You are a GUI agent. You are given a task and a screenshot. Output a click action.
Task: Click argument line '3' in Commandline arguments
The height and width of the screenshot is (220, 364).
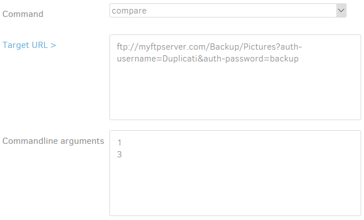[x=119, y=155]
